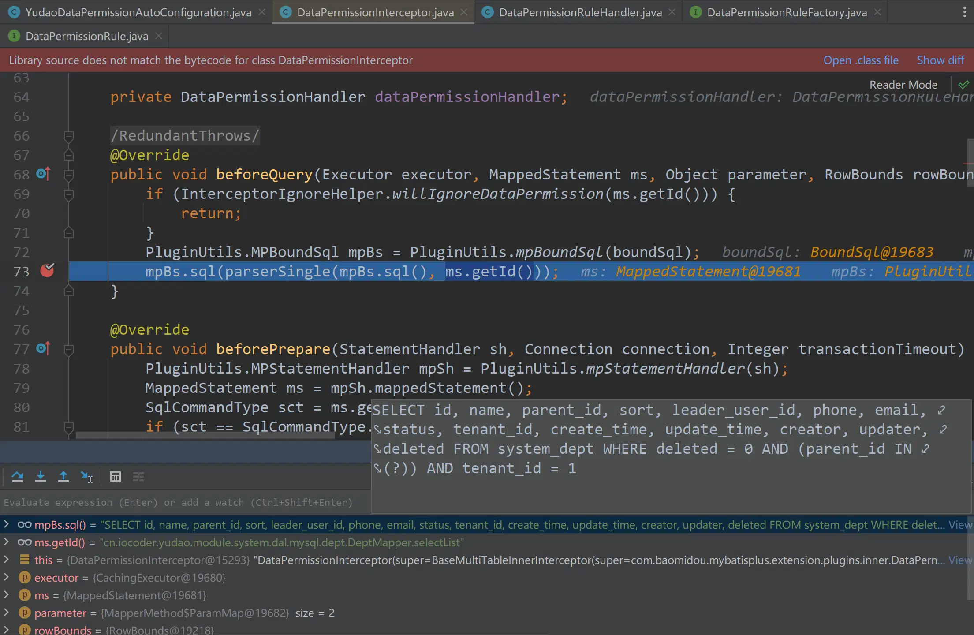This screenshot has width=974, height=635.
Task: Toggle the breakpoint on line 73
Action: pos(47,271)
